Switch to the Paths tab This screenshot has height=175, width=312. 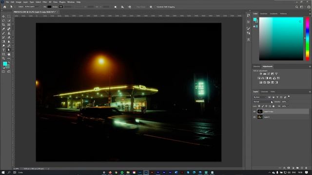coord(273,92)
